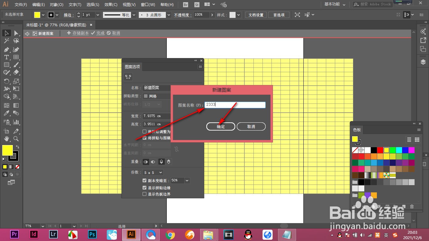Enable 显示色板边界 checkbox
The height and width of the screenshot is (241, 429).
click(x=144, y=194)
